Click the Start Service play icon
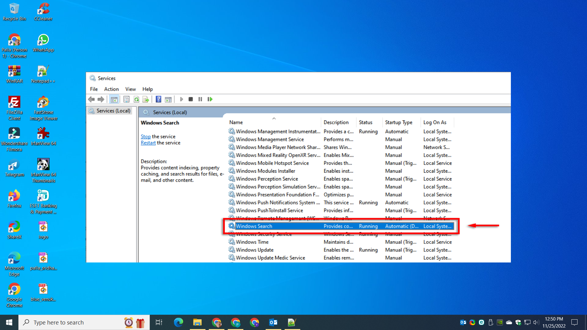 (181, 99)
